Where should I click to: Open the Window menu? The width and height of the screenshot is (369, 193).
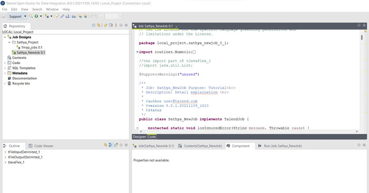tap(52, 10)
